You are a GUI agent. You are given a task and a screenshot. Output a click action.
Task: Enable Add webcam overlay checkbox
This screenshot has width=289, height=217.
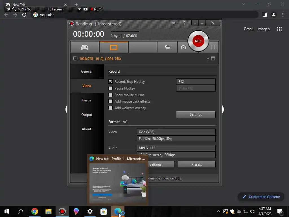point(110,108)
